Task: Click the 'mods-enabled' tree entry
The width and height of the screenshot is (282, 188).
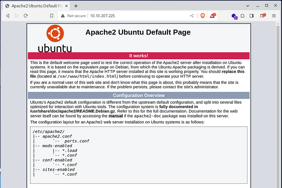Action: 57,146
